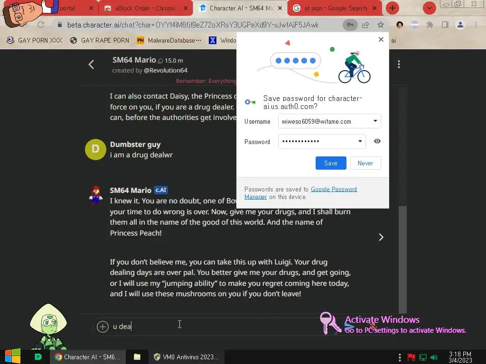This screenshot has width=486, height=364.
Task: Click the c.AI badge next to SM64 Mario
Action: coord(161,190)
